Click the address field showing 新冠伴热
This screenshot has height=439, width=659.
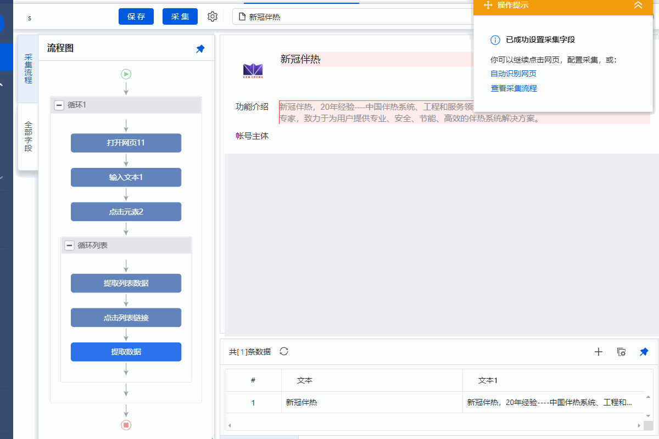click(x=353, y=16)
